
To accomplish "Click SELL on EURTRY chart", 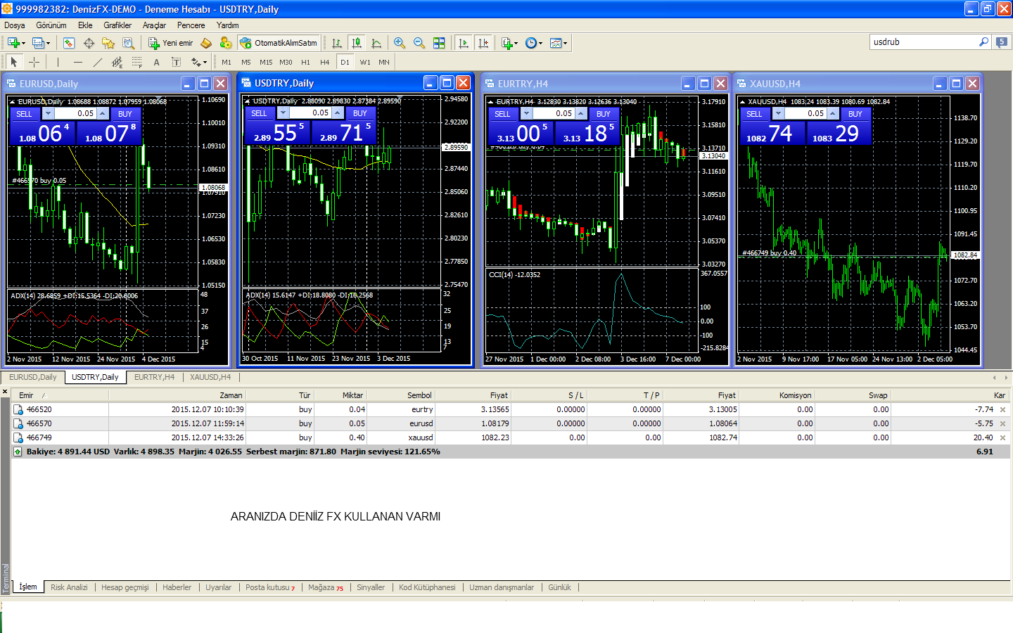I will pos(502,114).
